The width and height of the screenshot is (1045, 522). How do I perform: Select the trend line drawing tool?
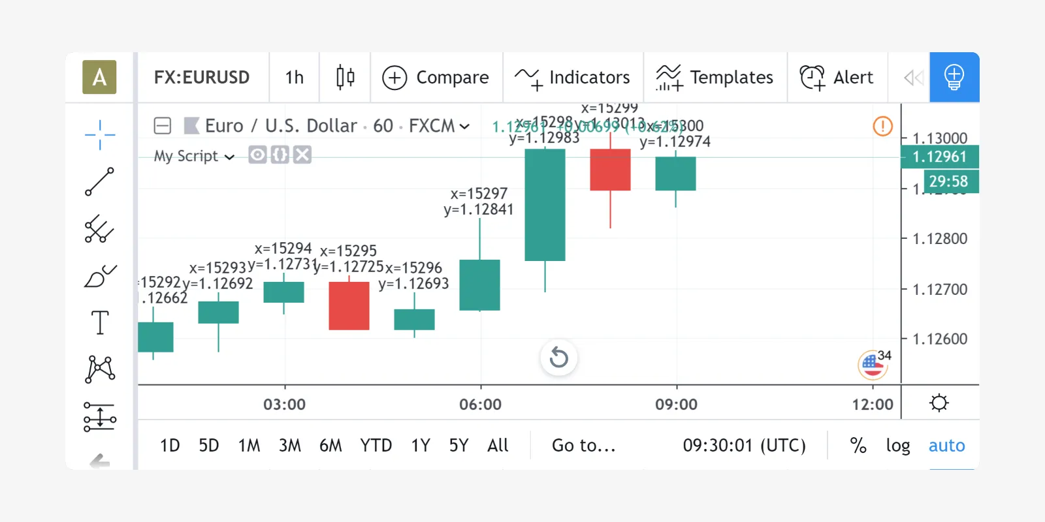100,182
